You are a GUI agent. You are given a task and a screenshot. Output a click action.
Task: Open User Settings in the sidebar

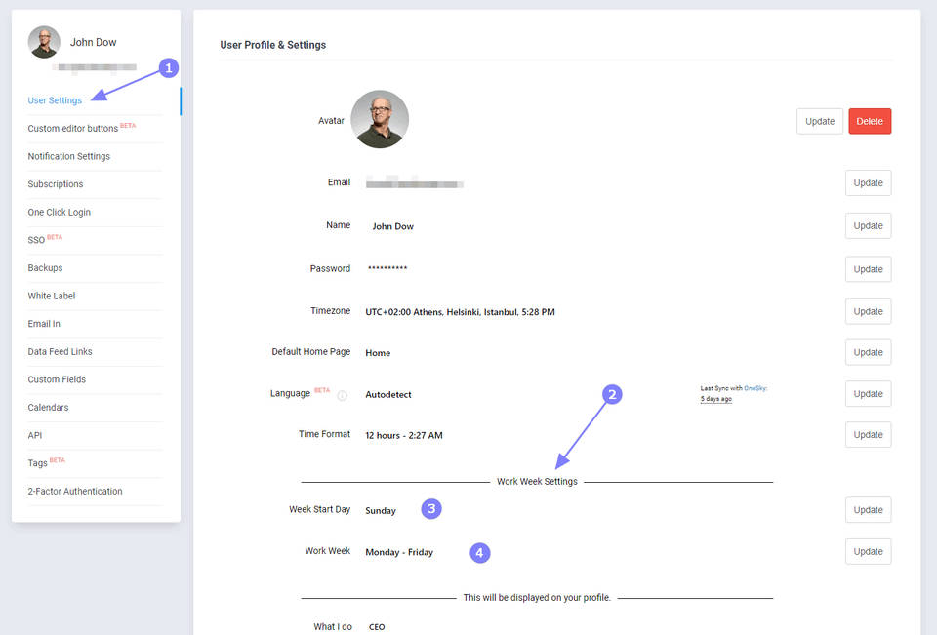pyautogui.click(x=55, y=99)
